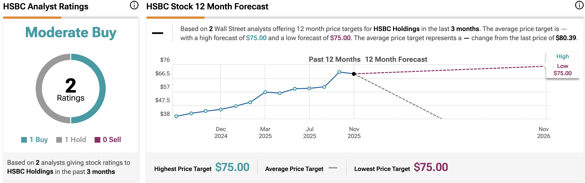Click the High forecast label
Image resolution: width=585 pixels, height=183 pixels.
coord(562,56)
